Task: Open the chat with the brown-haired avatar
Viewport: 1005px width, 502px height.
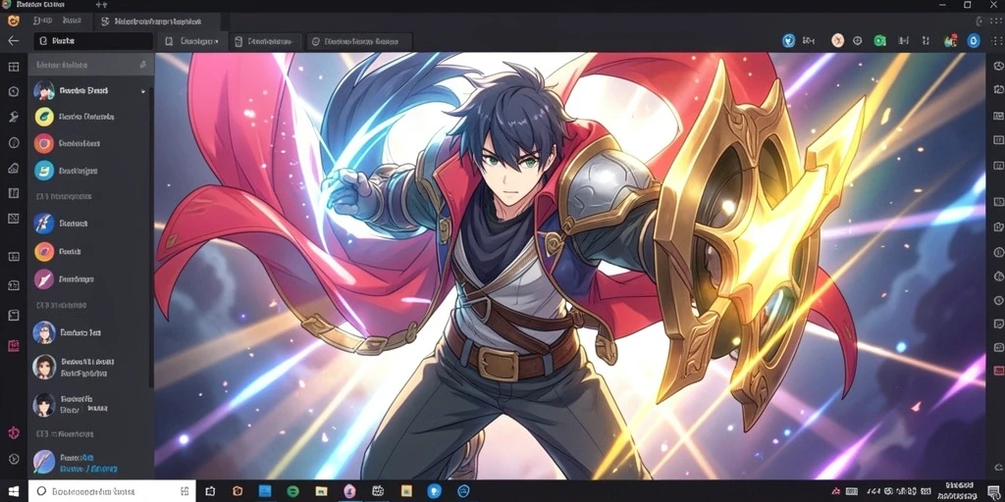Action: coord(90,367)
